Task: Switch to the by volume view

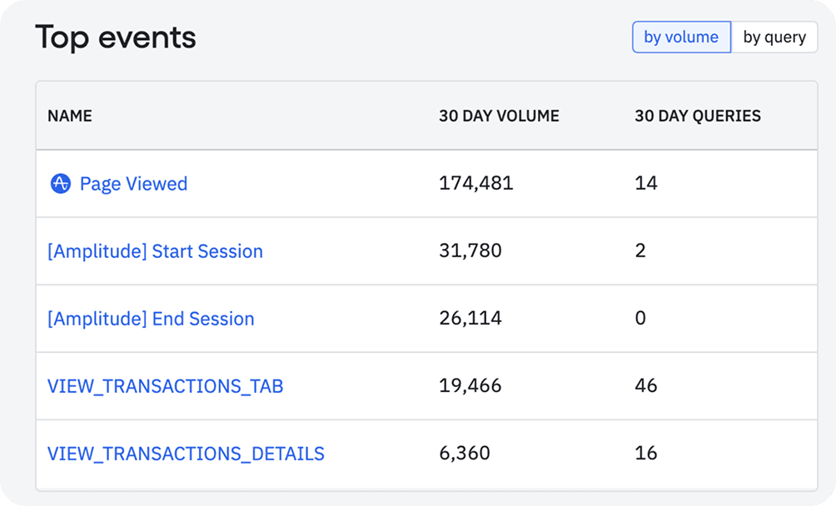Action: (681, 37)
